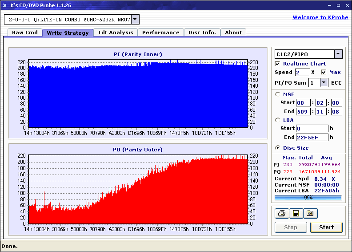This screenshot has width=352, height=252.
Task: Click the open folder icon button
Action: pos(310,214)
